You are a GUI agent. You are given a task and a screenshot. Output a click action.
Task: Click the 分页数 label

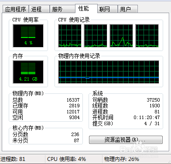pyautogui.click(x=20, y=134)
